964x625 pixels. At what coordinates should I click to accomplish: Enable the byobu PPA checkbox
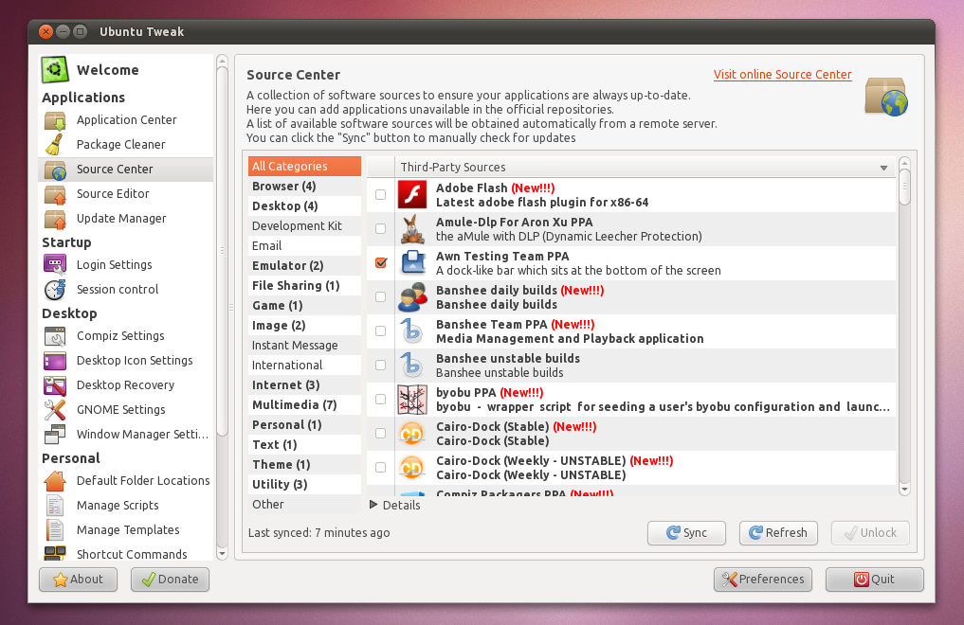[380, 399]
